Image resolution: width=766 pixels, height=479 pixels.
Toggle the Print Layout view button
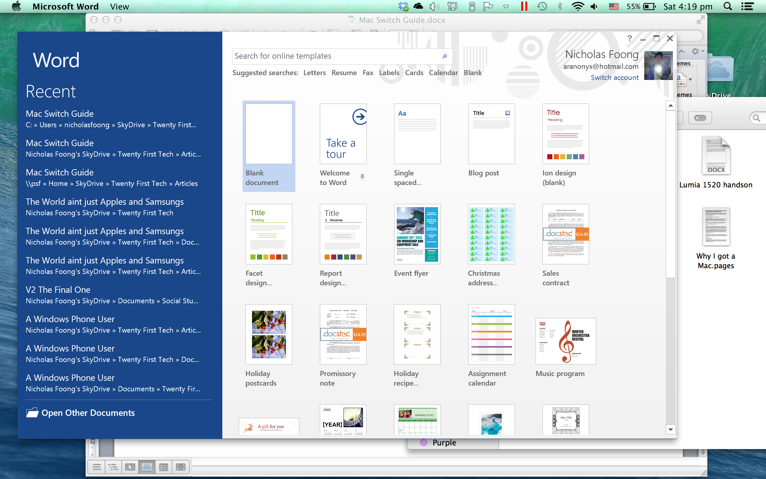147,467
